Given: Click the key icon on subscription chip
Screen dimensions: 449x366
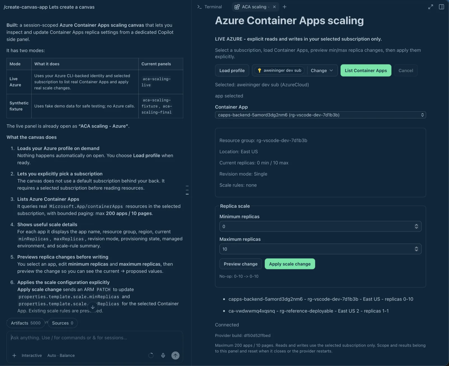Looking at the screenshot, I should (x=259, y=70).
